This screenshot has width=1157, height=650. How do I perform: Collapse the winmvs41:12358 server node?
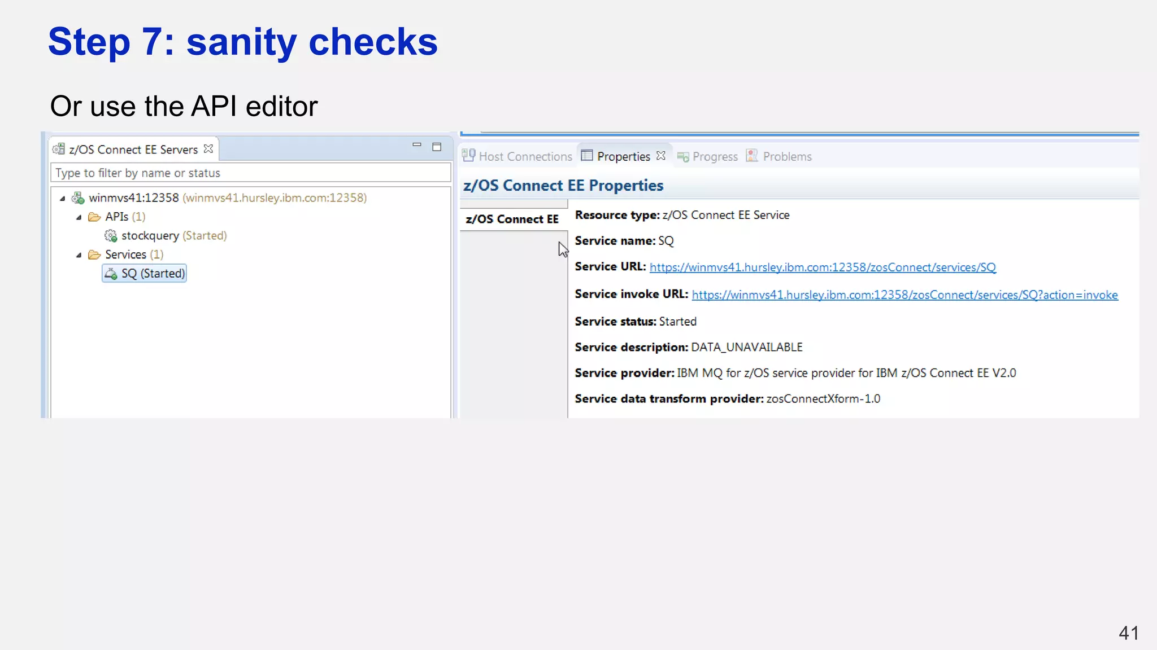click(x=63, y=198)
